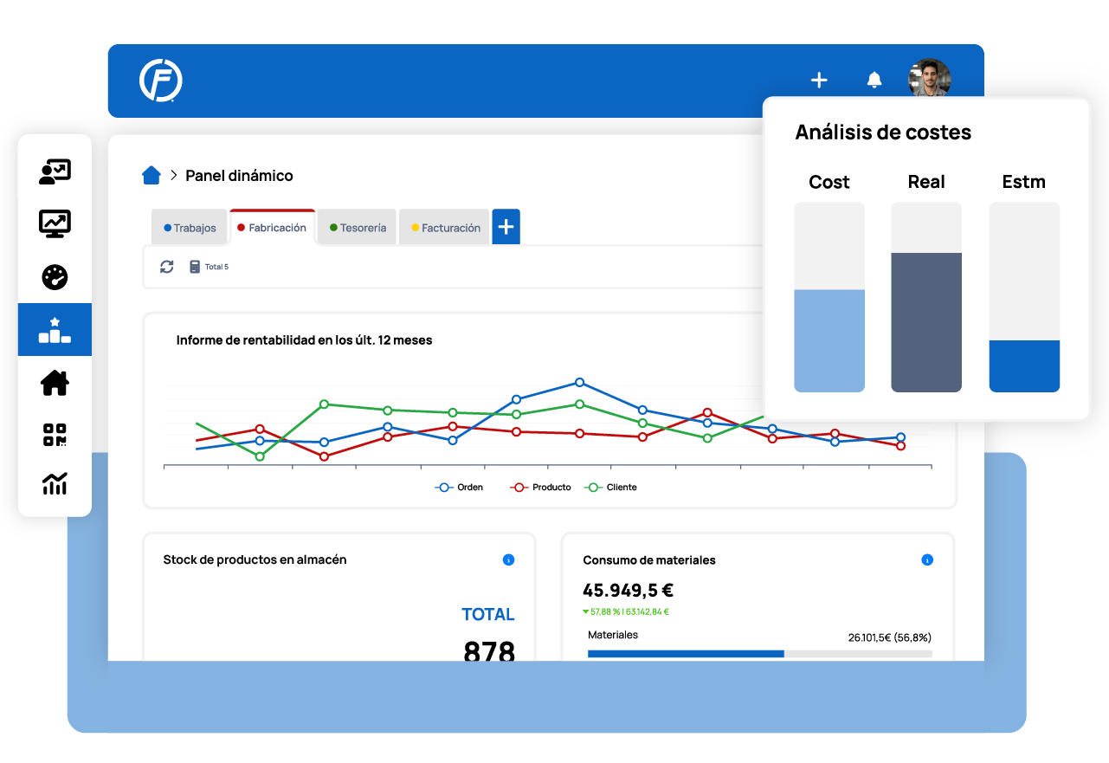Click the presentation board sidebar icon
Screen dimensions: 1109x763
point(55,172)
